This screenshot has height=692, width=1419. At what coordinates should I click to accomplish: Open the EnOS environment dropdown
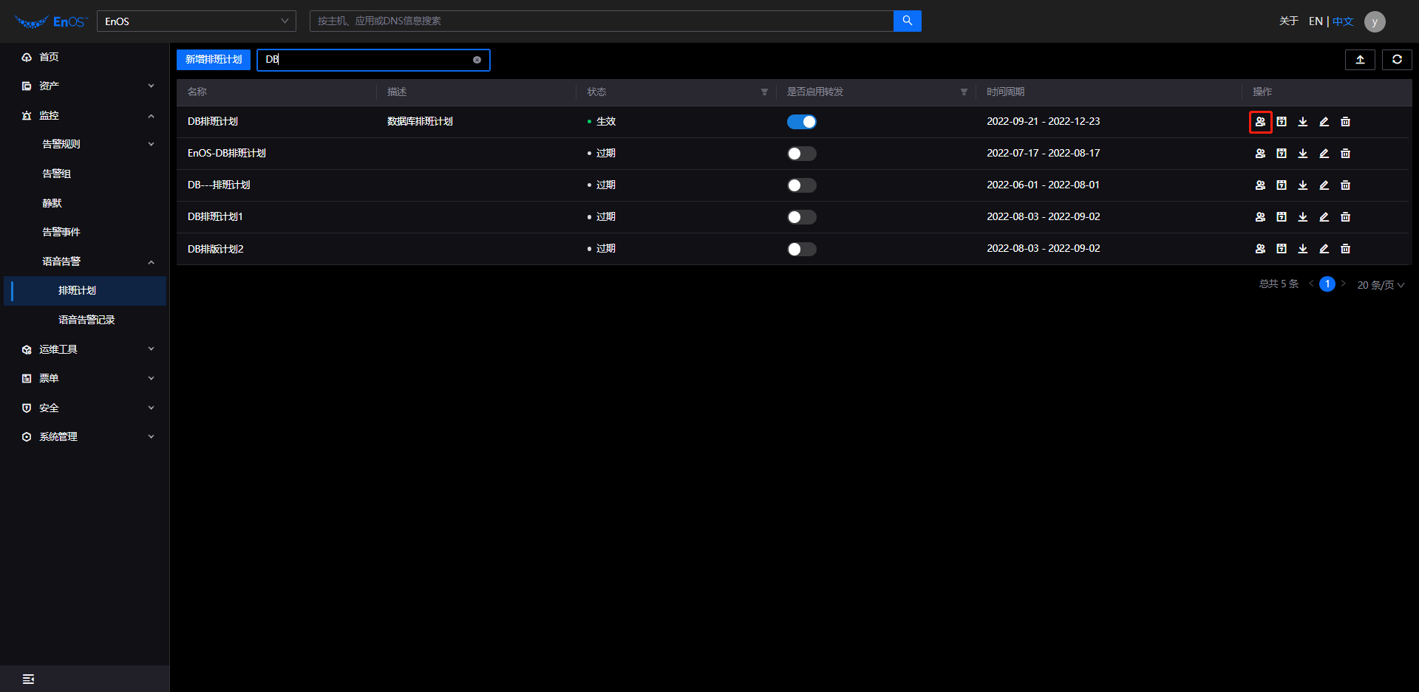(x=197, y=21)
